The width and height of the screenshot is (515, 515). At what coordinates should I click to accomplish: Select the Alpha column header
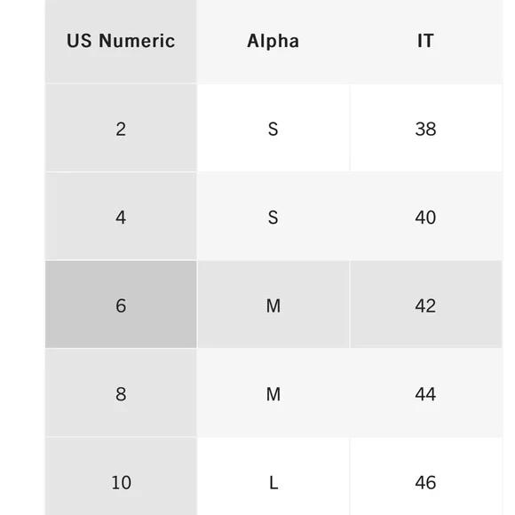pos(273,41)
